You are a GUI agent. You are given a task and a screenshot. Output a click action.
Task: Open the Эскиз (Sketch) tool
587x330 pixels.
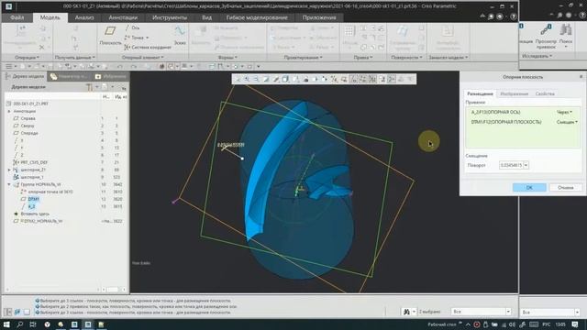point(180,36)
